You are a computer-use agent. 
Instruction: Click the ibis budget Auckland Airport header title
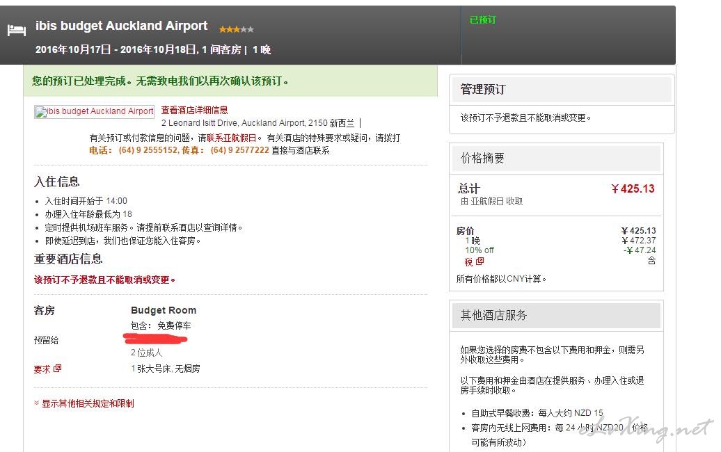click(122, 26)
